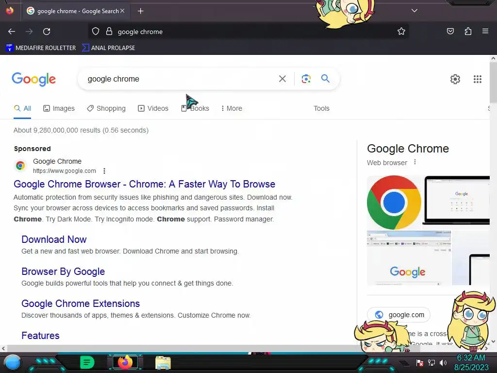Switch to the Images tab

click(x=59, y=108)
